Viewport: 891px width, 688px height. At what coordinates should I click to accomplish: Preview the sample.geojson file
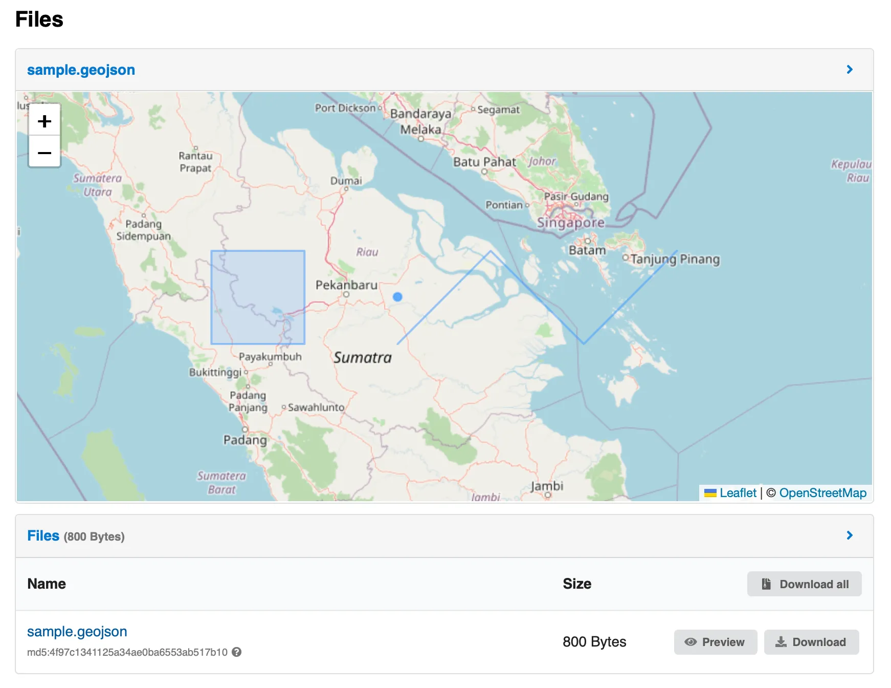(x=715, y=642)
